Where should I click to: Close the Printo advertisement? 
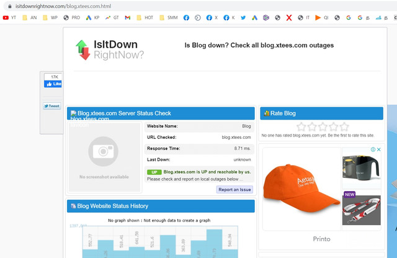[x=379, y=149]
